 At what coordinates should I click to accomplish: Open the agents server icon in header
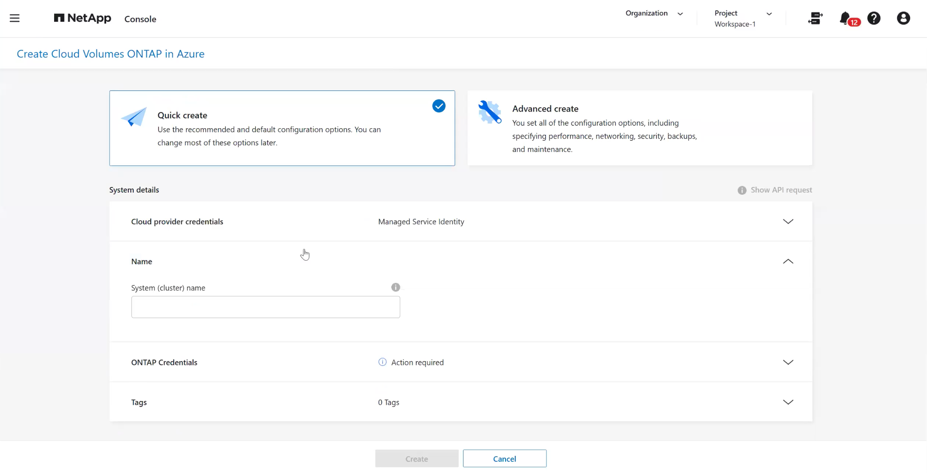[x=815, y=18]
